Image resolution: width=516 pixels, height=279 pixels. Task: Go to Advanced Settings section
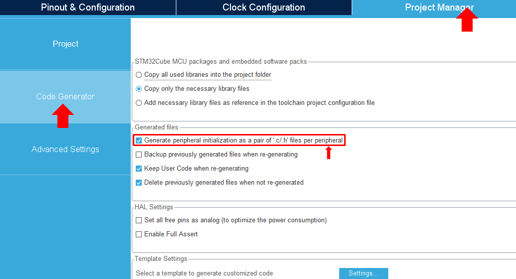point(65,149)
